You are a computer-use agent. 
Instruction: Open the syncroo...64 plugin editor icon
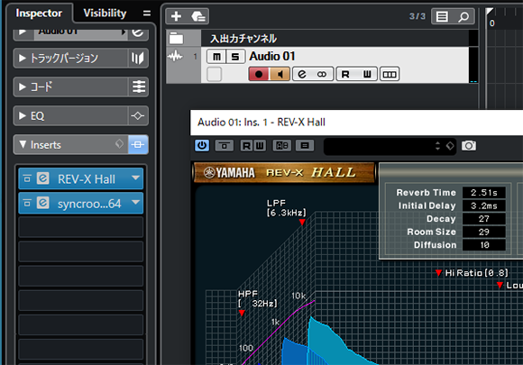pos(43,203)
